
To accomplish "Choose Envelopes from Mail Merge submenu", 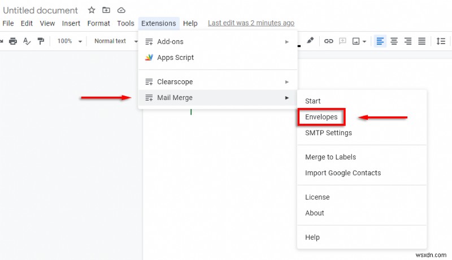I will click(x=321, y=117).
